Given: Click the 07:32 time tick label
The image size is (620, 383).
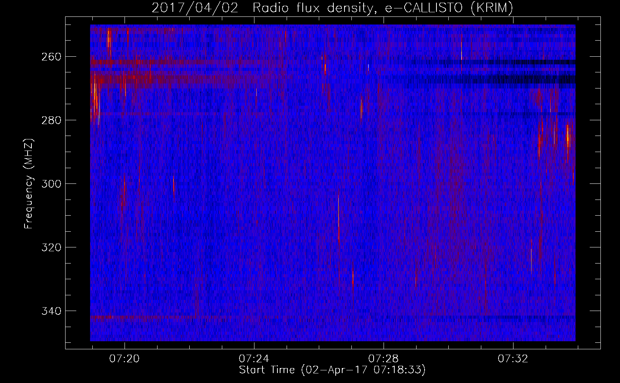Looking at the screenshot, I should [x=513, y=359].
